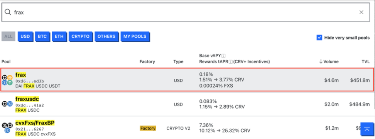Click address 0xdc...41a2
Image resolution: width=375 pixels, height=139 pixels.
(30, 105)
